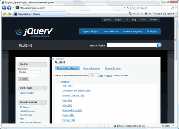Open Browser Tweaks (49) category

(x=73, y=95)
